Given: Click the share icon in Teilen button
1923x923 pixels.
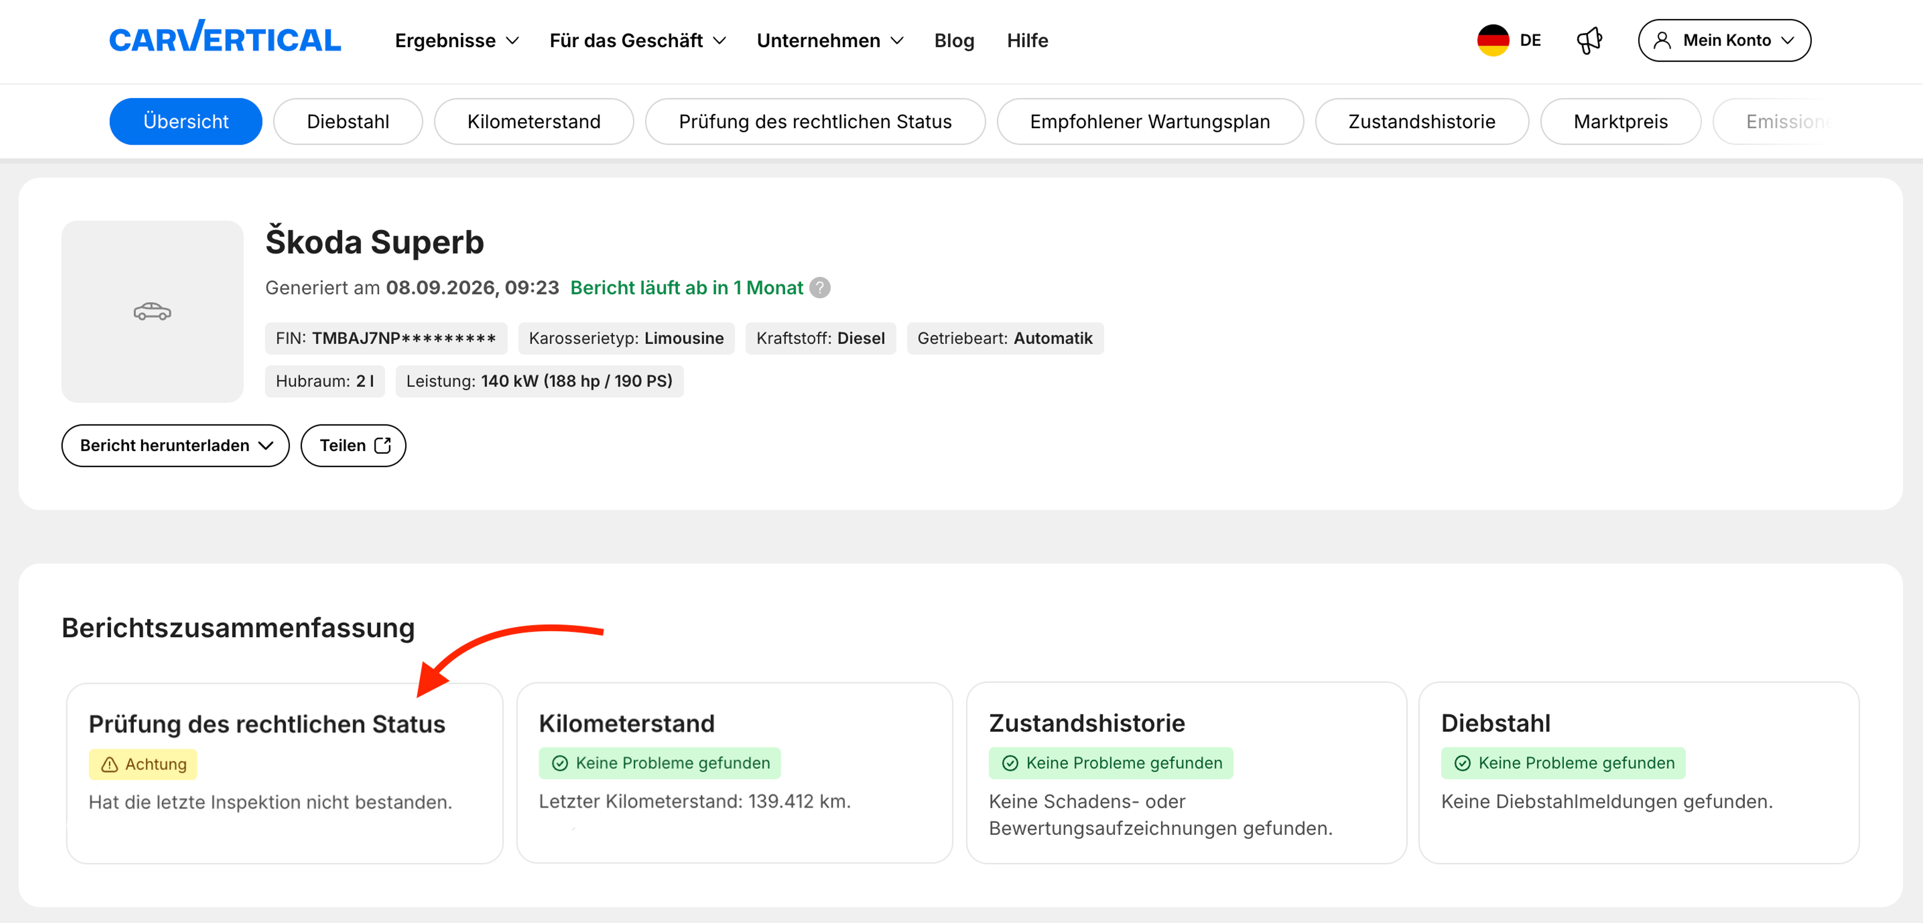Looking at the screenshot, I should pyautogui.click(x=383, y=445).
